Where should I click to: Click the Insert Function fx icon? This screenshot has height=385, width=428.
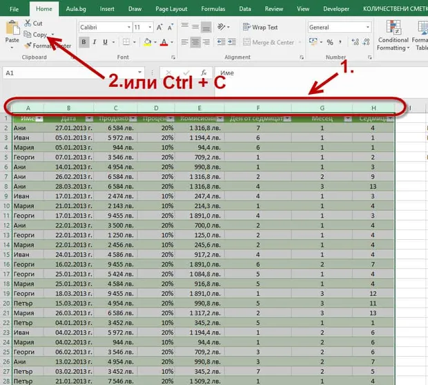(x=204, y=73)
